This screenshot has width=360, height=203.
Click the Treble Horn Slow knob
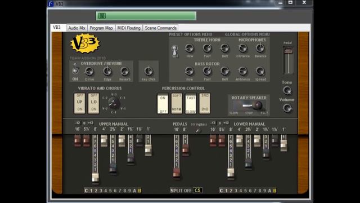pos(190,48)
